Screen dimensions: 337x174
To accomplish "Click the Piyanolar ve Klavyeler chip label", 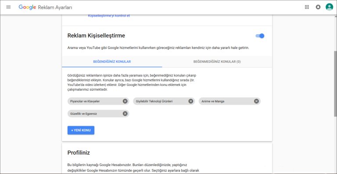I will (85, 101).
